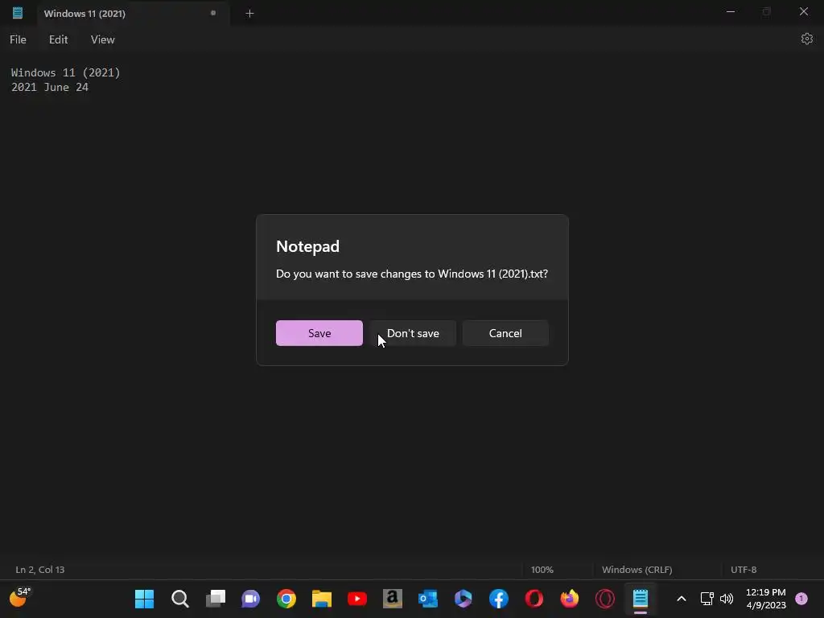
Task: Launch Opera browser filled red icon
Action: (x=534, y=599)
